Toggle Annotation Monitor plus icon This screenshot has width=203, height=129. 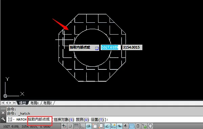(150, 126)
